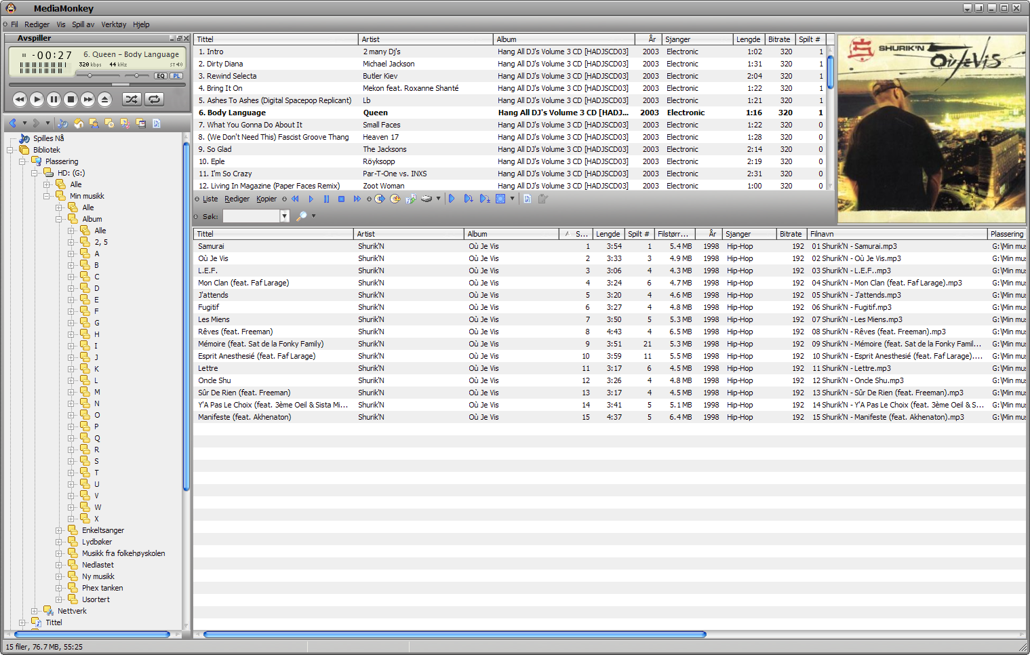Click the portable device sync icon

pyautogui.click(x=427, y=199)
